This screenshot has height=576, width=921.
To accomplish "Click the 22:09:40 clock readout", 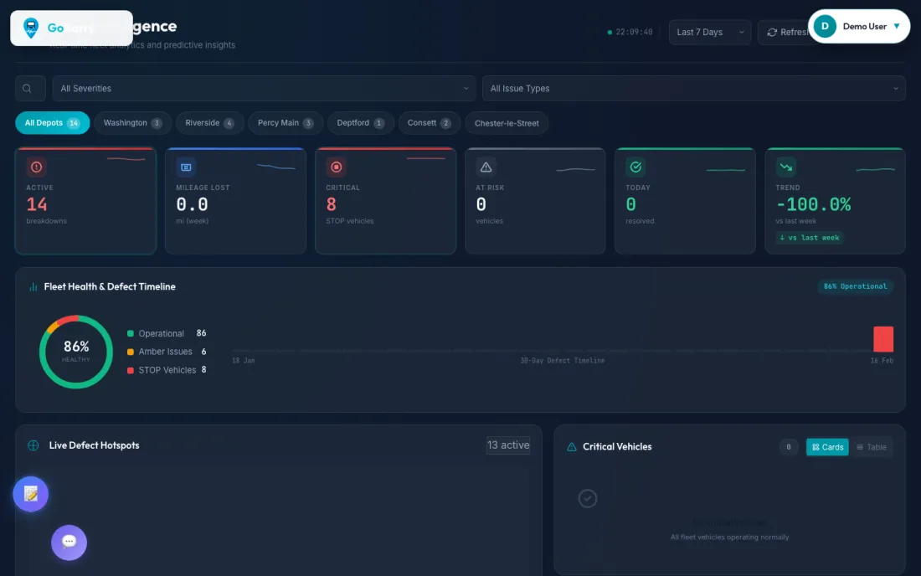I will (634, 33).
